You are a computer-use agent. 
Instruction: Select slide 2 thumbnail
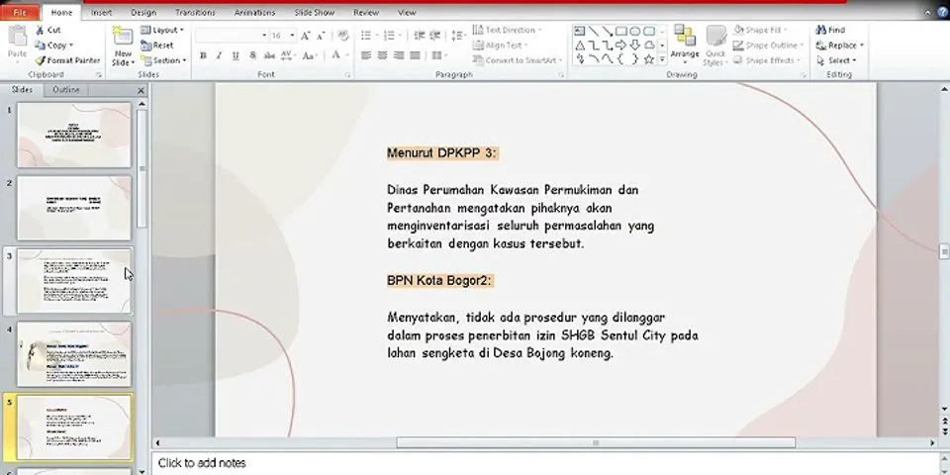(74, 208)
